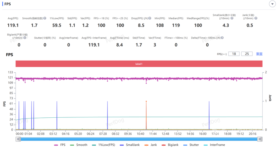Toggle InterFrame legend entry
This screenshot has width=277, height=148.
click(214, 145)
